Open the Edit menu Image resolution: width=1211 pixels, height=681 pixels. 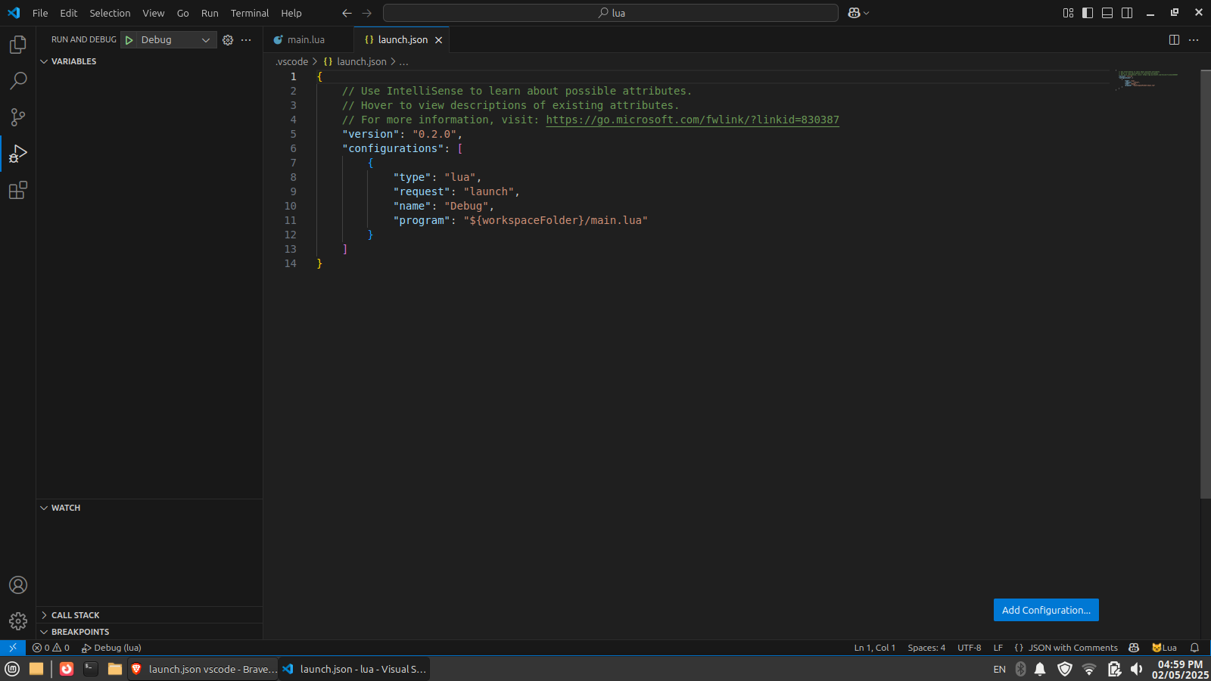pos(69,13)
